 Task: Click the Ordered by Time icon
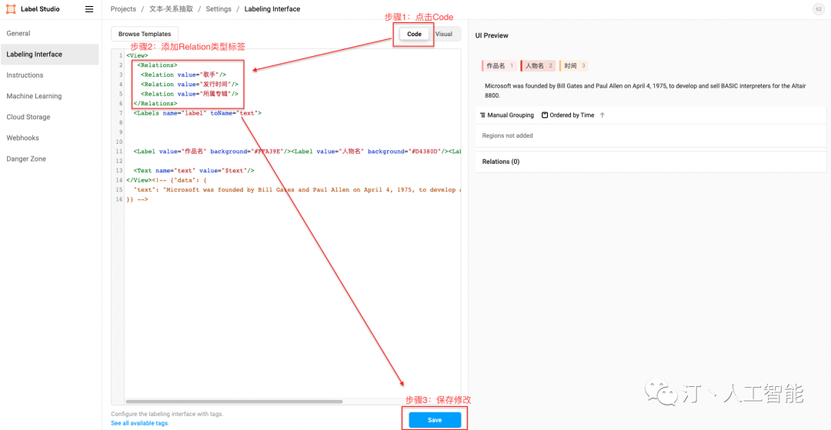tap(545, 115)
